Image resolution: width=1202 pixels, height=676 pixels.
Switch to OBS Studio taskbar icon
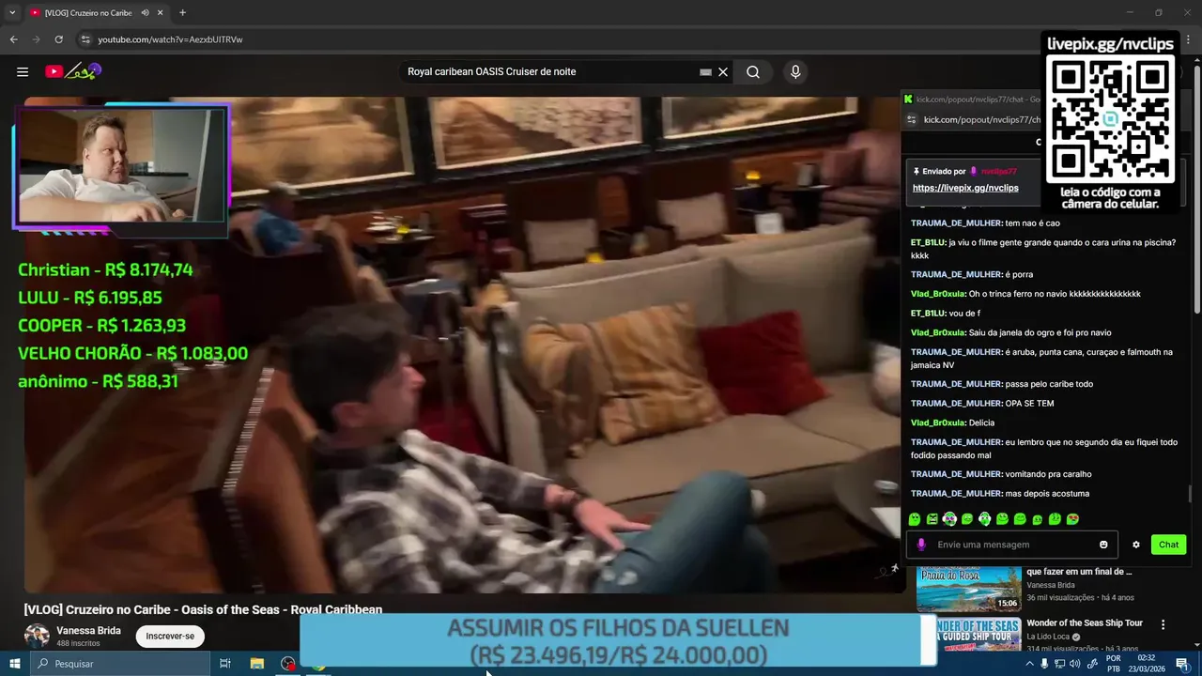pos(288,664)
